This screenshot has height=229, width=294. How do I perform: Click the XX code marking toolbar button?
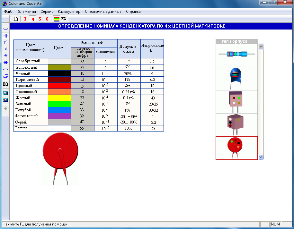point(64,19)
